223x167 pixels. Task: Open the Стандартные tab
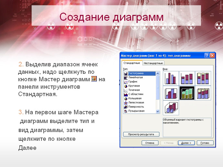(132, 63)
